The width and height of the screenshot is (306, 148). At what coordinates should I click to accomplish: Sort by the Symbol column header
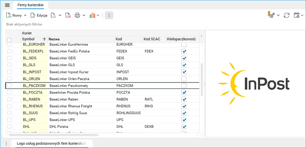(x=28, y=39)
